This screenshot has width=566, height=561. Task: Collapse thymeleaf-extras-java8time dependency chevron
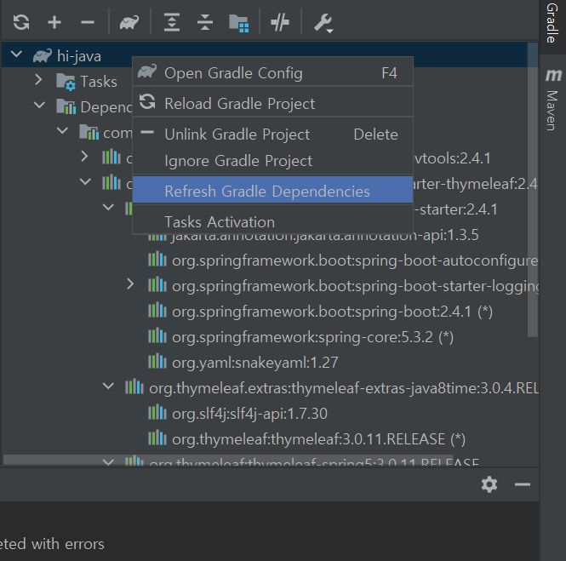(108, 386)
